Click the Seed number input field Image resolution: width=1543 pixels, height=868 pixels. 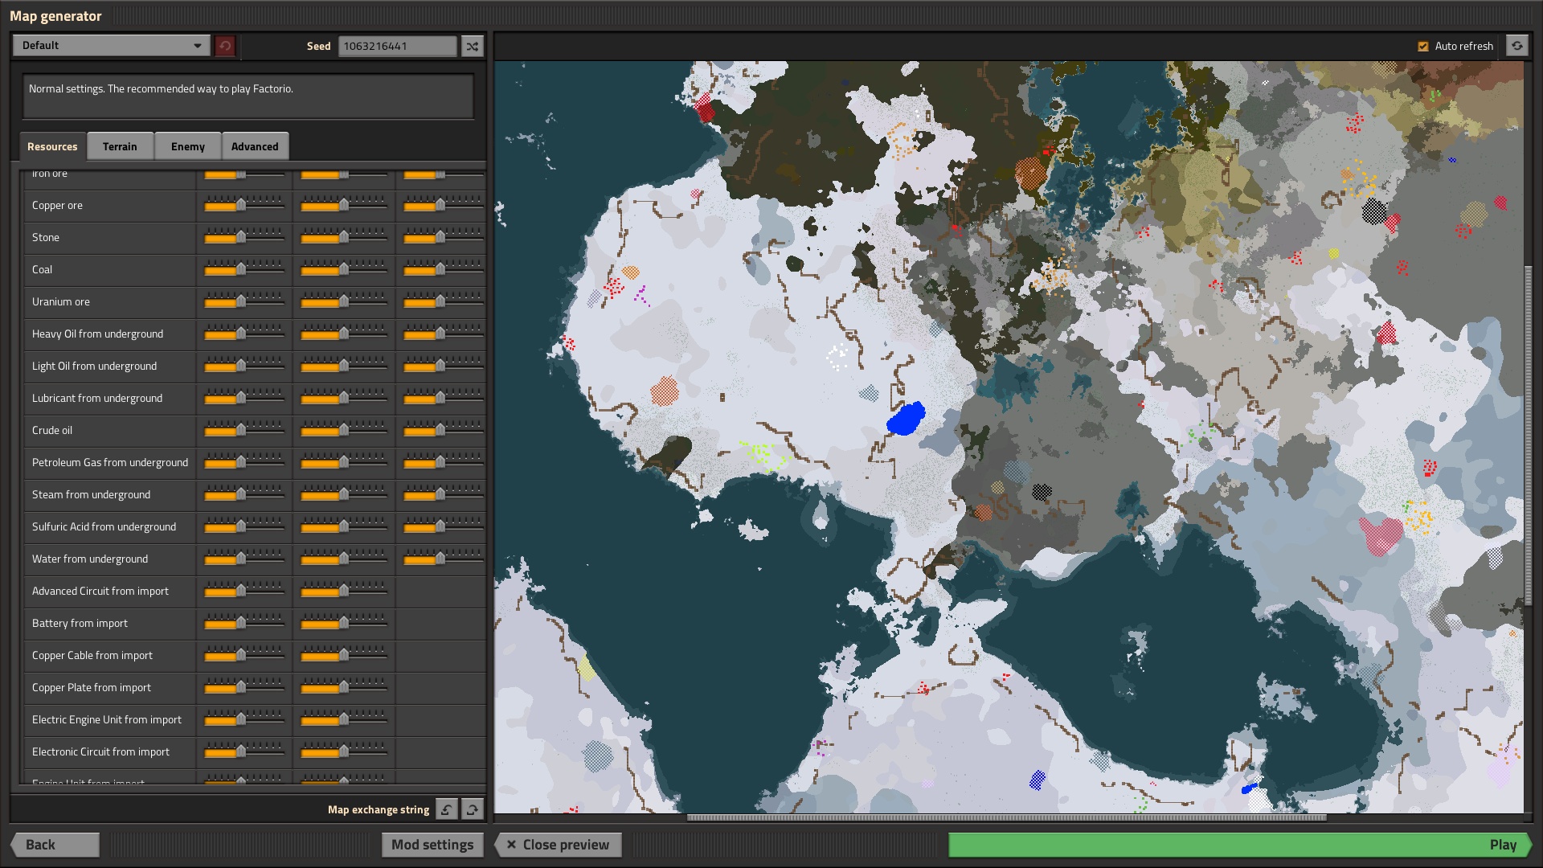point(397,47)
